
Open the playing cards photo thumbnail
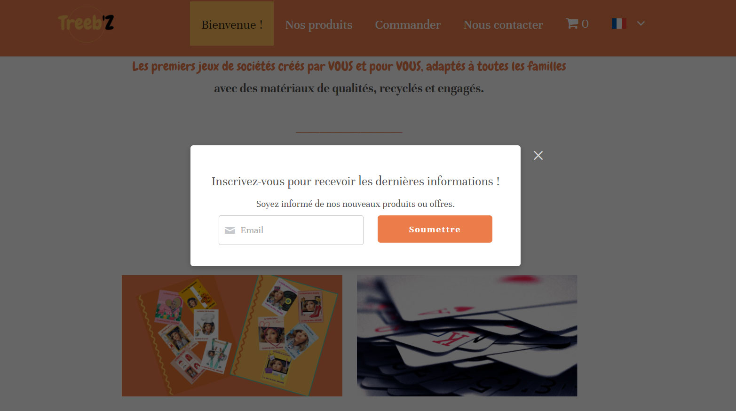[x=467, y=336]
